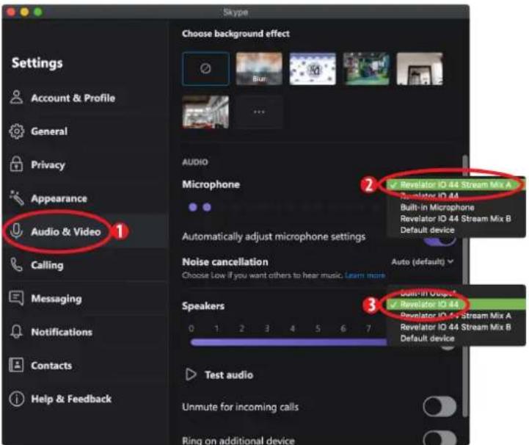Choose Revelator IO 44 Stream Mix A microphone

coord(456,185)
